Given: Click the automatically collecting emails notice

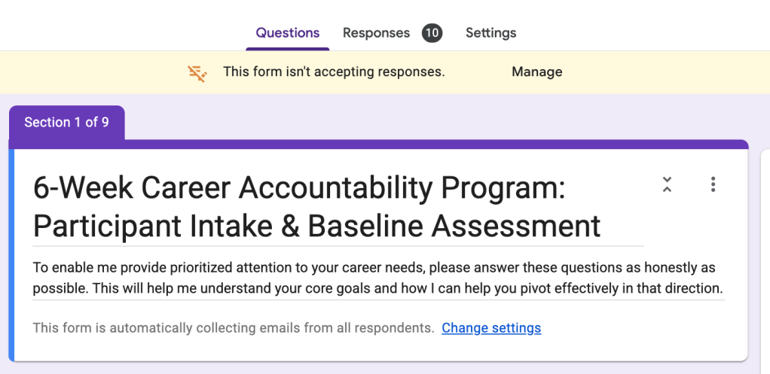Looking at the screenshot, I should coord(234,328).
